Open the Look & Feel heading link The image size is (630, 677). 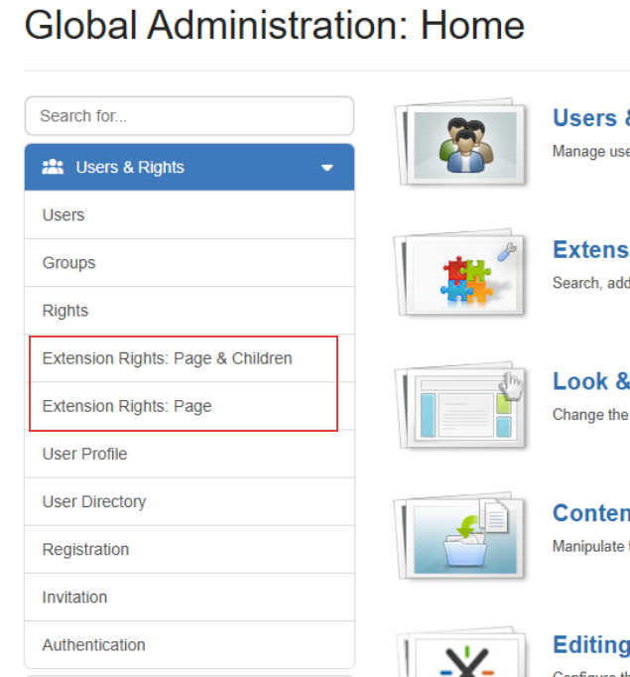tap(590, 381)
